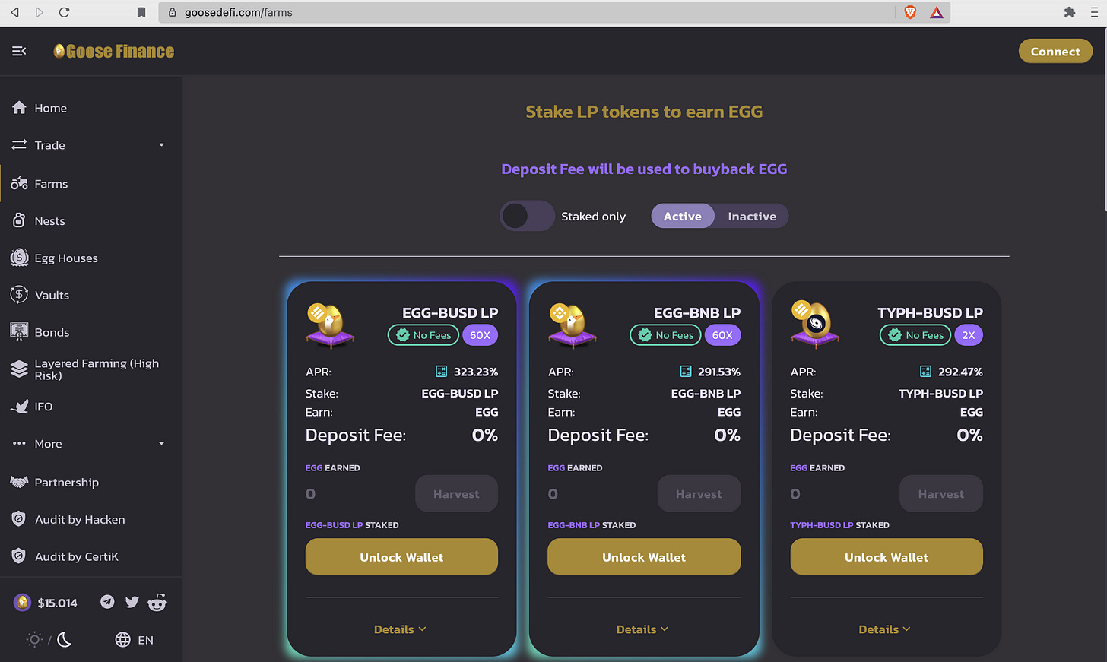This screenshot has width=1107, height=662.
Task: Click the Partnership handshake icon
Action: click(19, 482)
